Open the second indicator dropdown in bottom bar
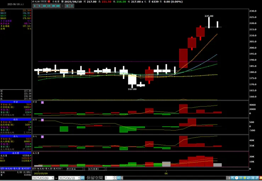262x181 pixels. click(106, 169)
